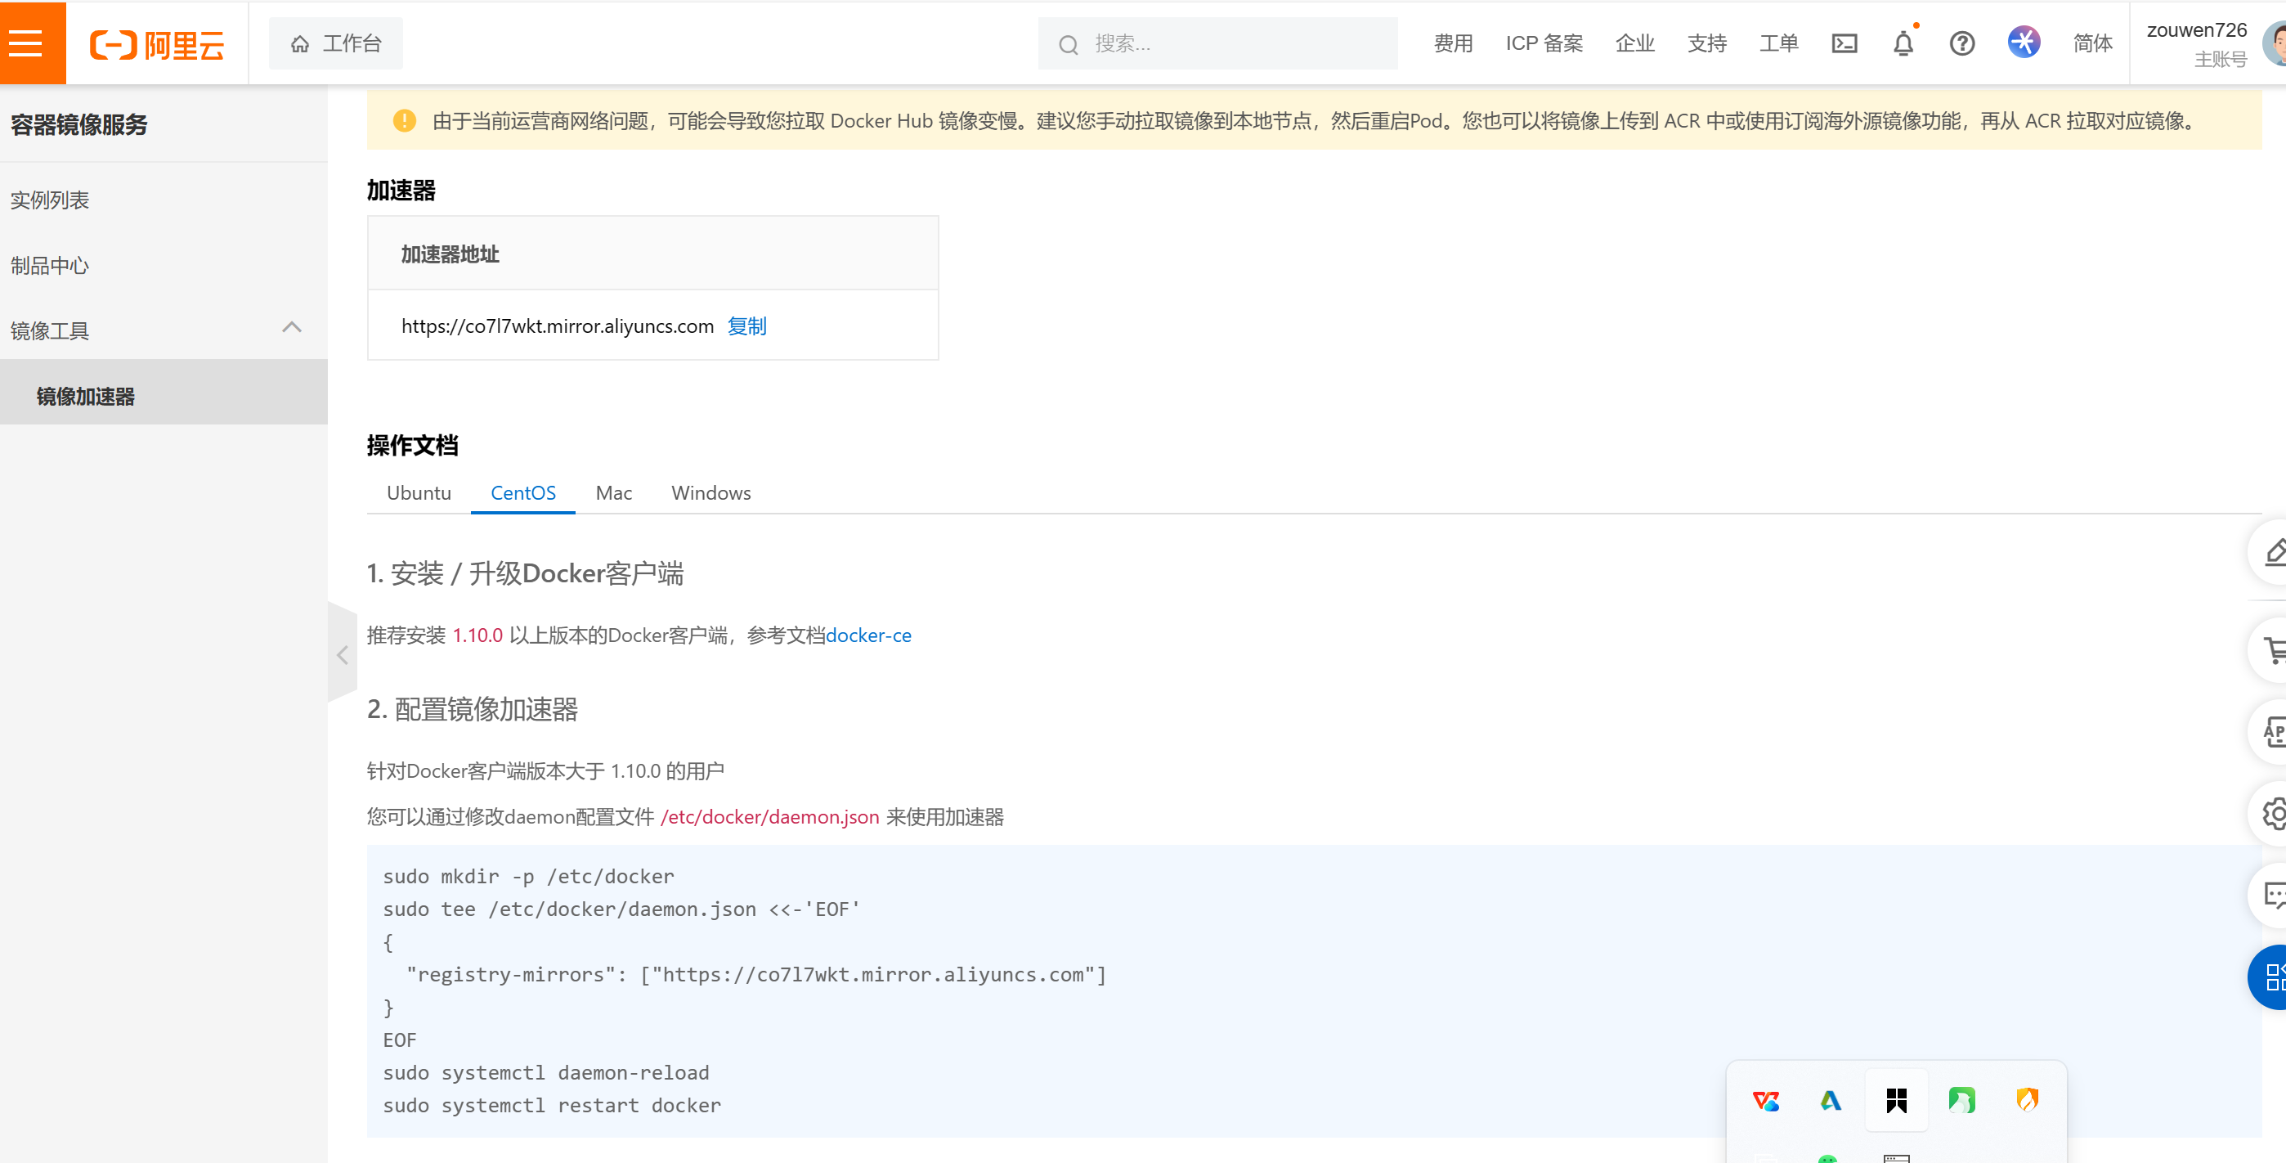Click the 容器镜像服务 sidebar title
This screenshot has height=1163, width=2286.
[x=79, y=125]
